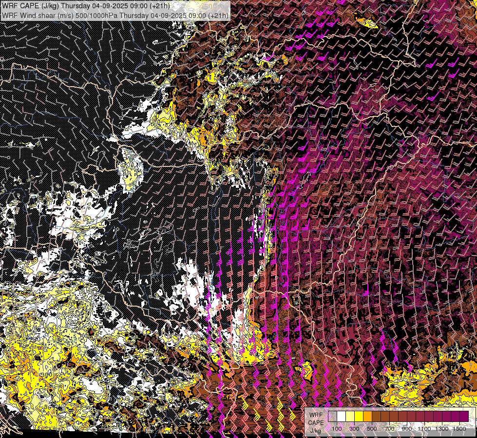Click the WRF CAPE (J/kg) title line
This screenshot has width=477, height=438.
pos(86,6)
